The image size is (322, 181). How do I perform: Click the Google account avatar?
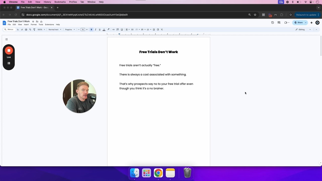317,23
